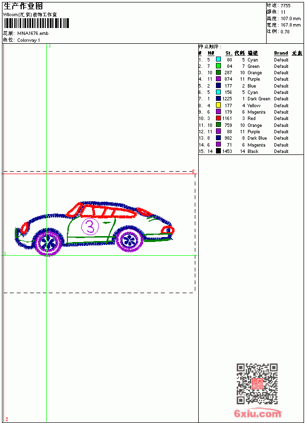
Task: Click the blue swatch in stop row 5
Action: click(x=218, y=86)
